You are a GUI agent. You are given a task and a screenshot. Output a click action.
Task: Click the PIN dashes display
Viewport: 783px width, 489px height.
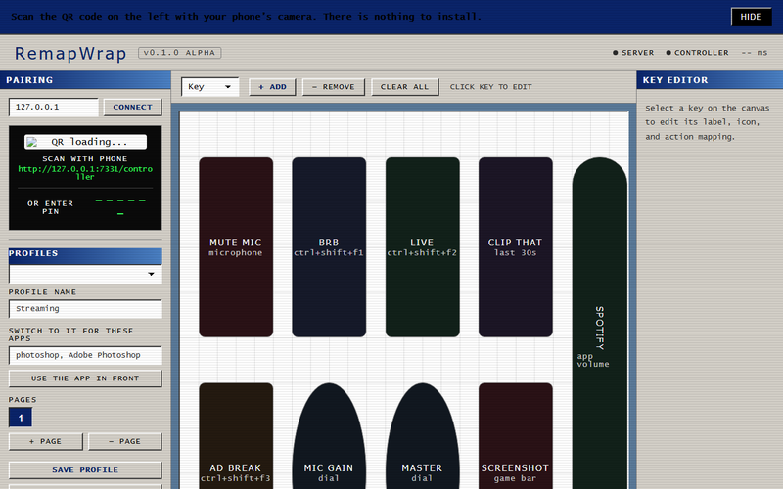pos(120,207)
